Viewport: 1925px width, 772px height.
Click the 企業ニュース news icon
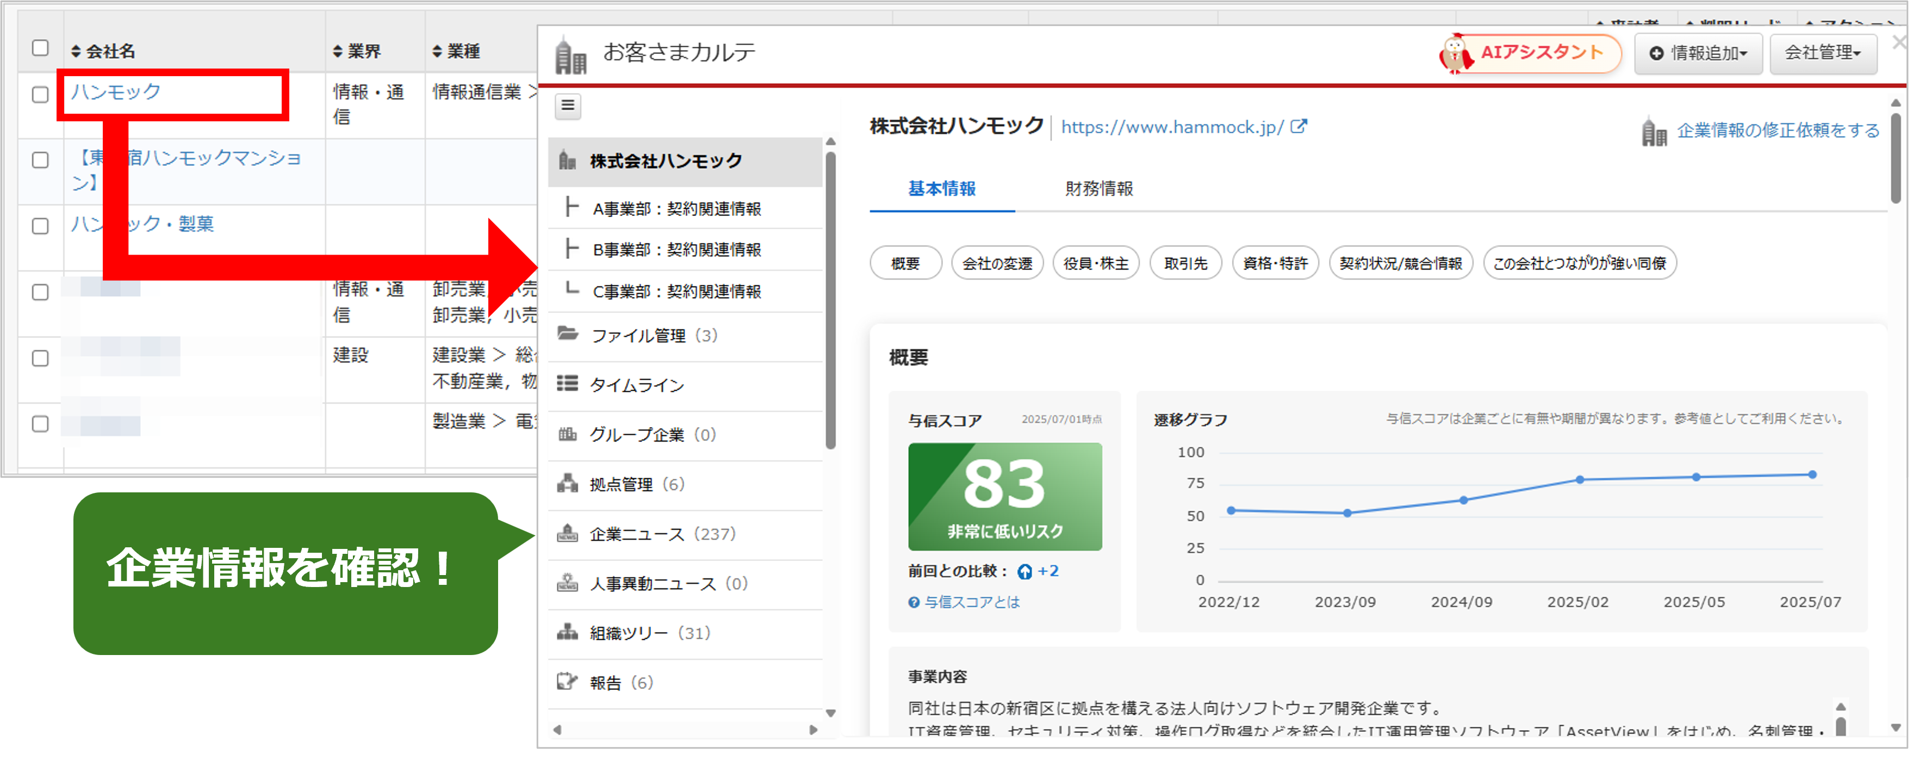coord(567,534)
